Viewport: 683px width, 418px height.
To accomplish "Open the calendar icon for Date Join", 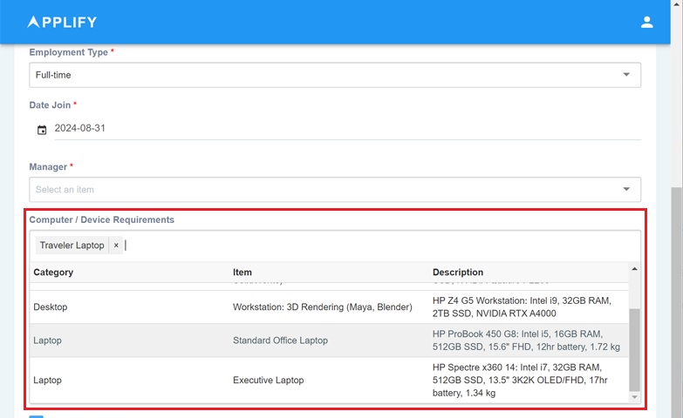I will coord(42,130).
